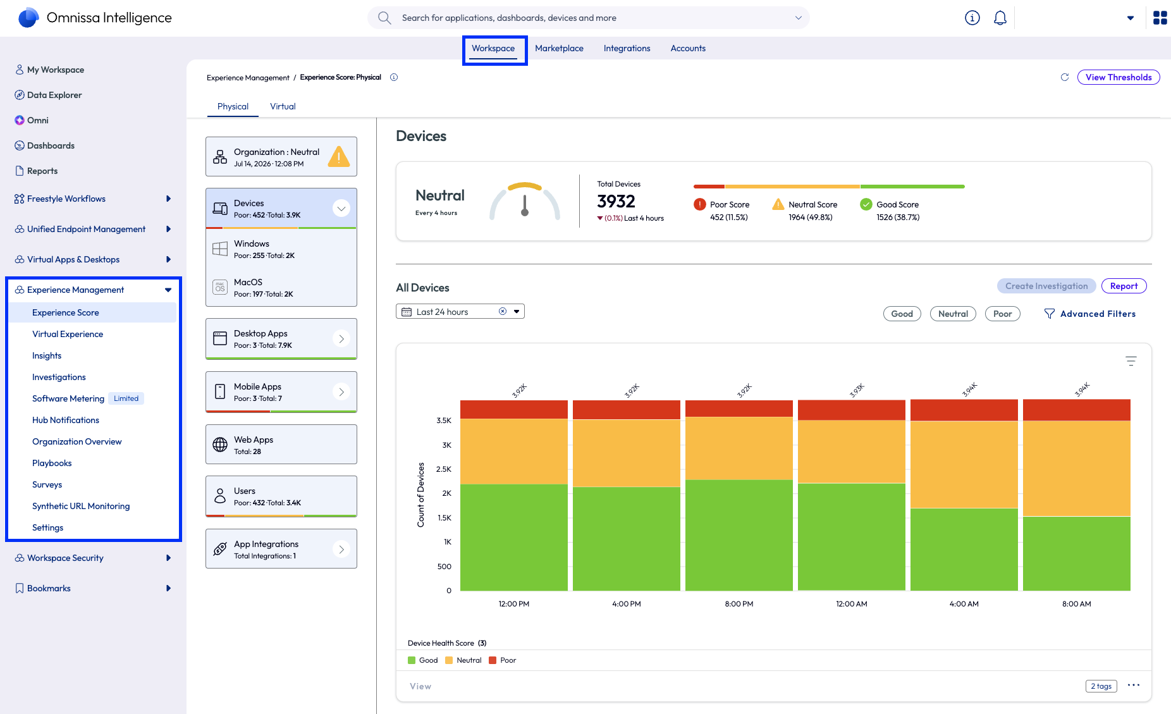Image resolution: width=1171 pixels, height=714 pixels.
Task: Toggle the Neutral score filter pill
Action: (x=953, y=314)
